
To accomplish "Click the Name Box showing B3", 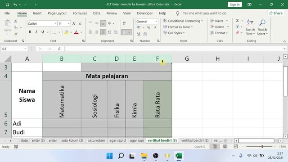I will pos(14,49).
